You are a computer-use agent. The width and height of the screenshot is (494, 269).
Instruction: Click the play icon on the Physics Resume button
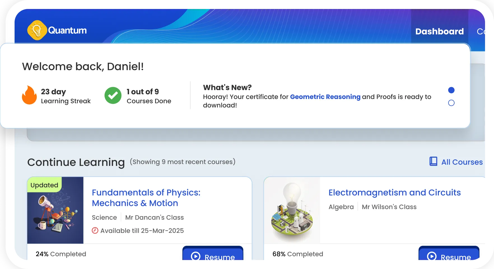[x=196, y=257]
